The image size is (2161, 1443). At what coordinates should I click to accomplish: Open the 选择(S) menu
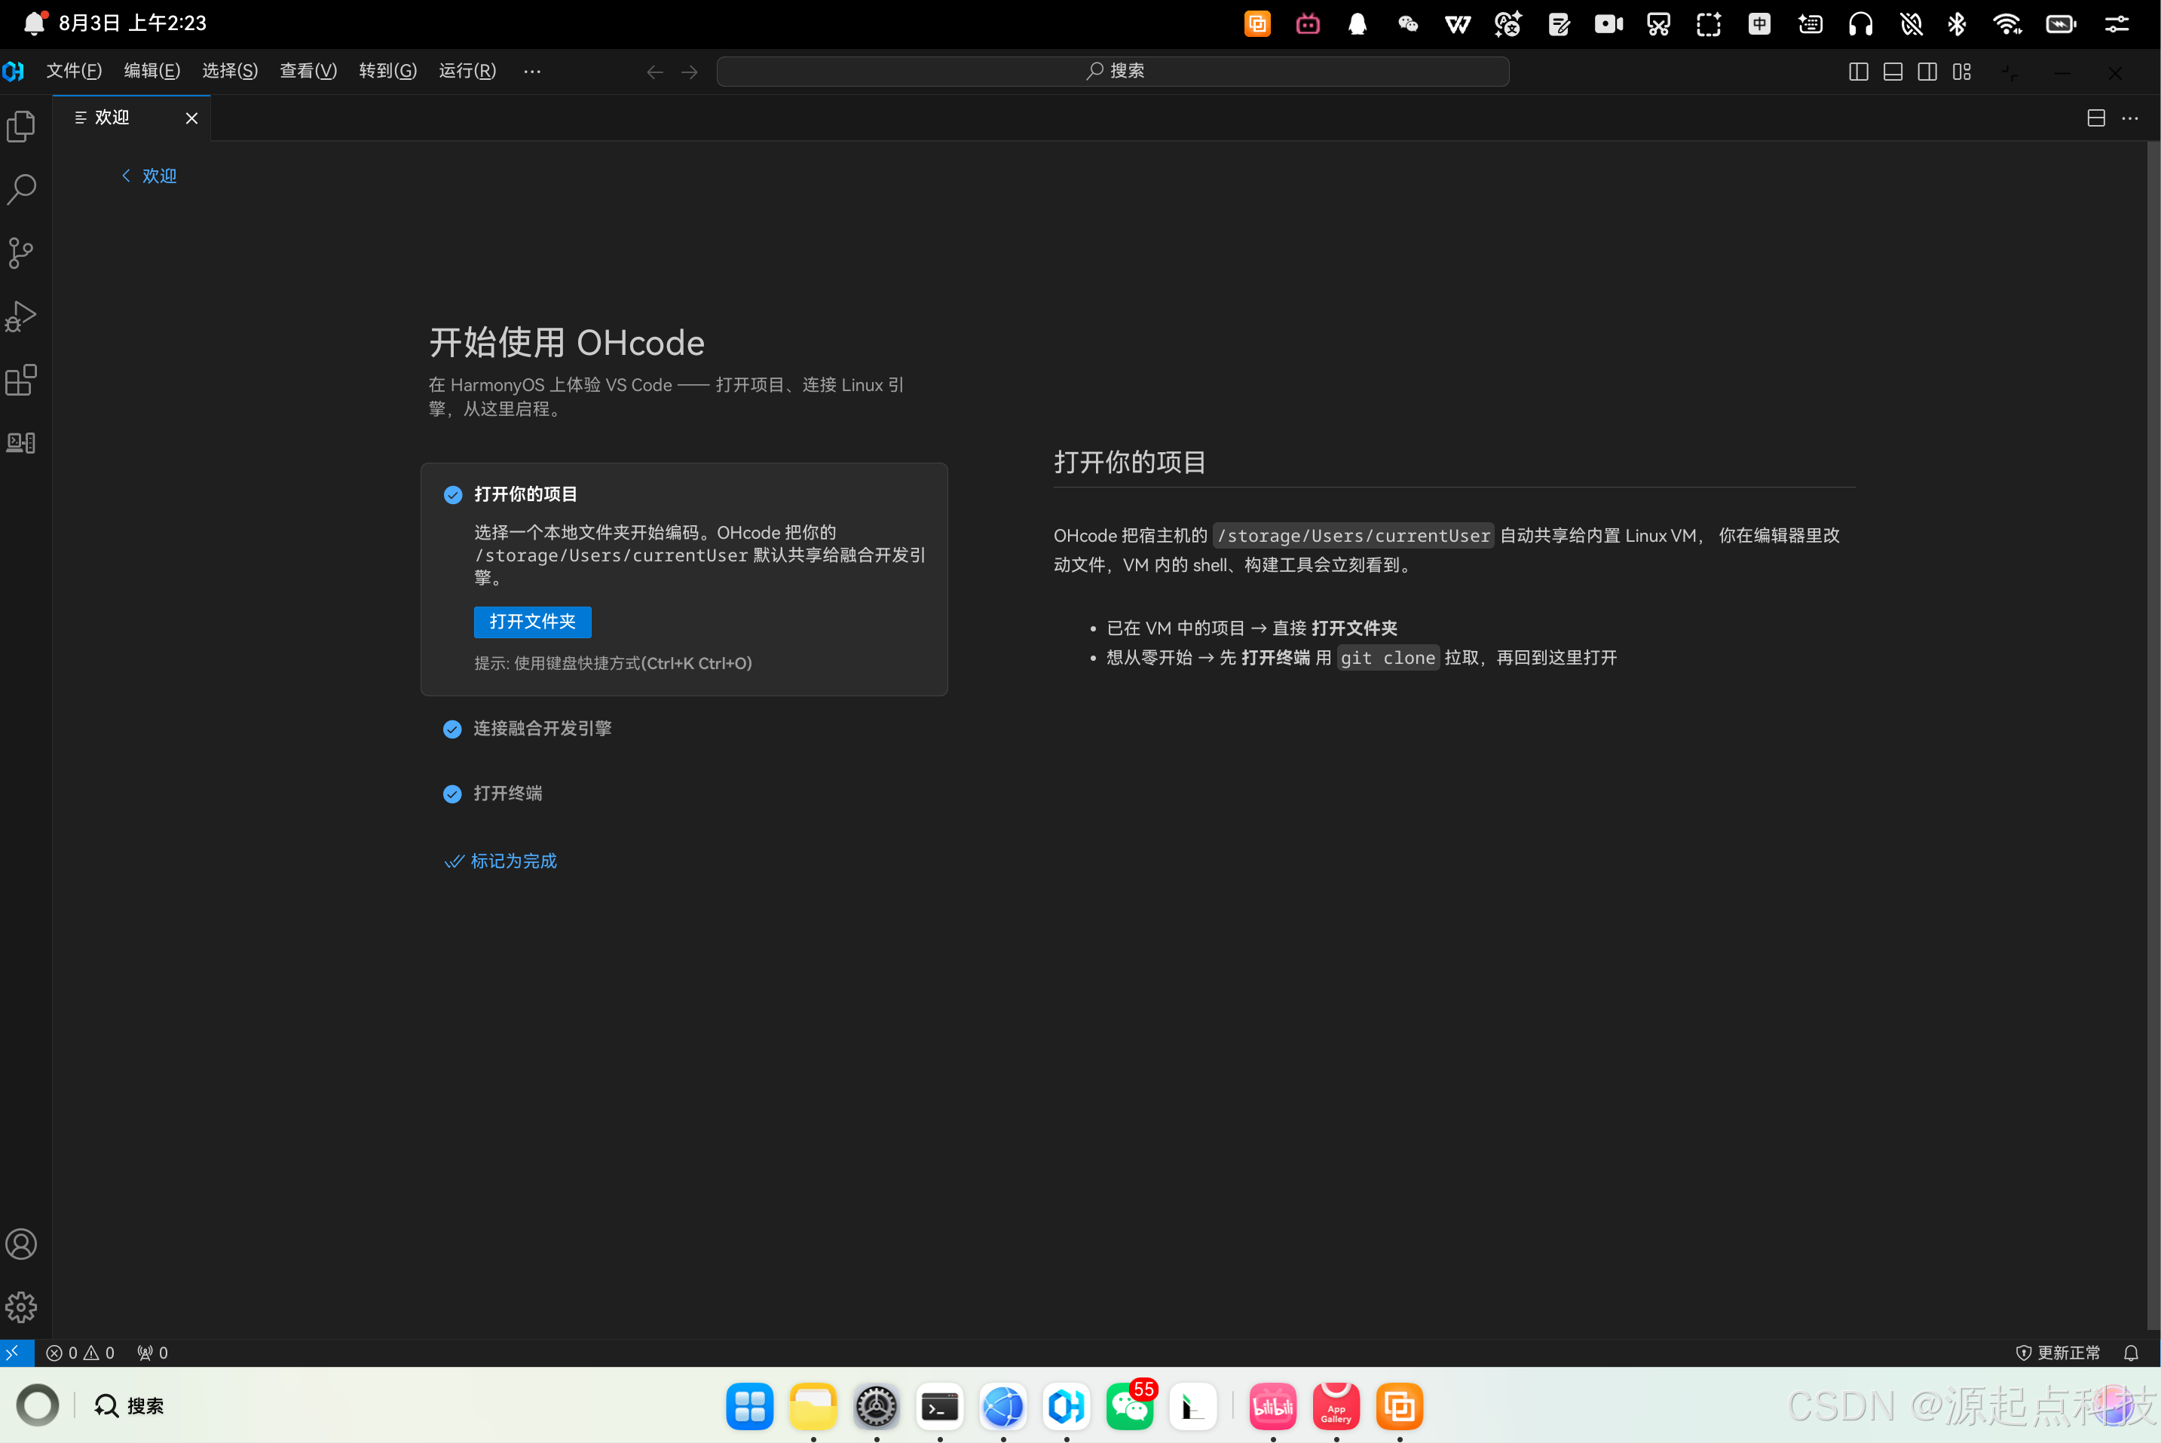coord(230,71)
